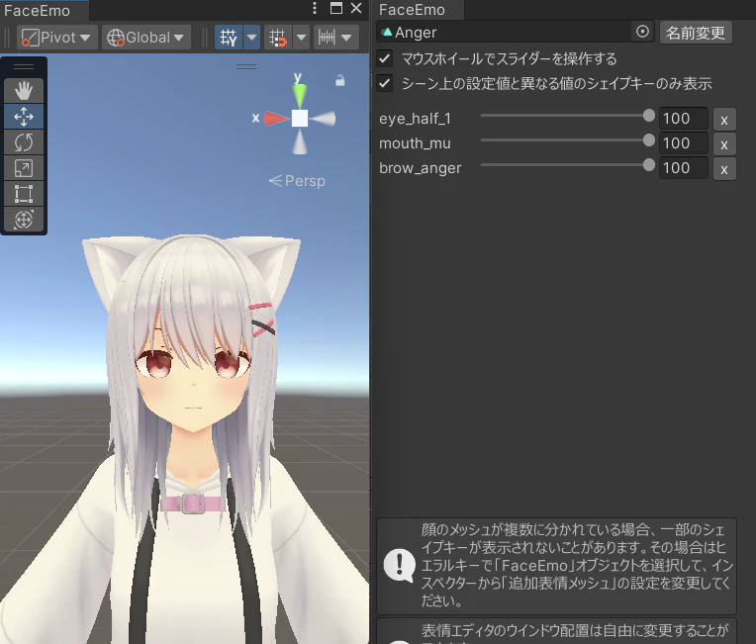Remove eye_half_1 shape key with x
The image size is (756, 644).
tap(724, 120)
